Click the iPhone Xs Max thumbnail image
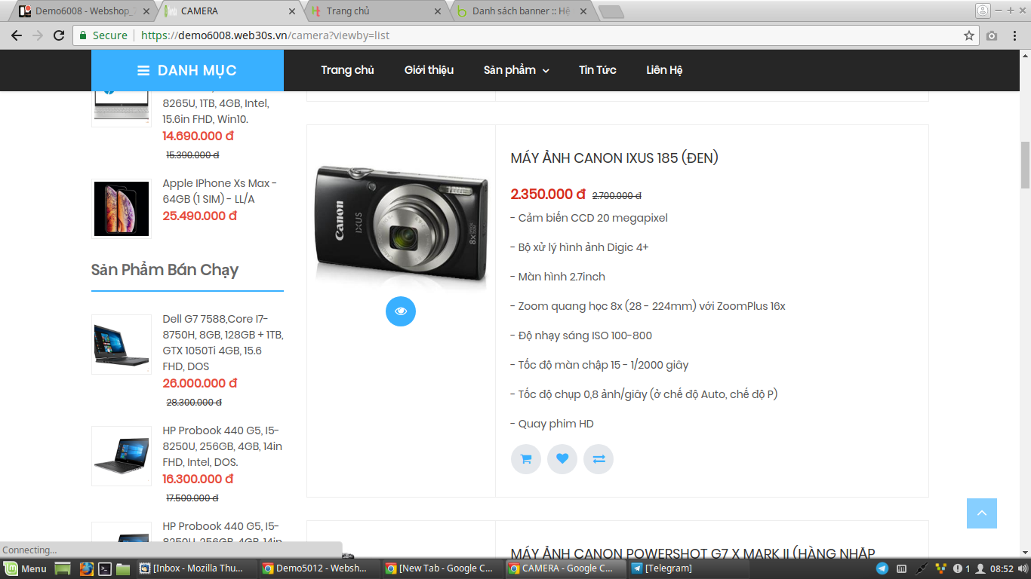This screenshot has height=579, width=1031. point(122,209)
